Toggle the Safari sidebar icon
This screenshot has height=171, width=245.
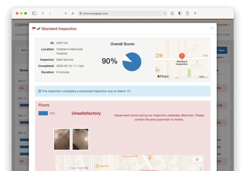coord(34,13)
